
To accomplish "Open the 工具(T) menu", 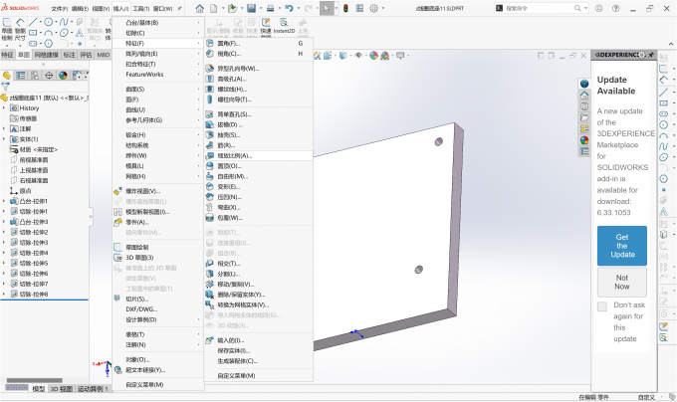I will (x=140, y=9).
